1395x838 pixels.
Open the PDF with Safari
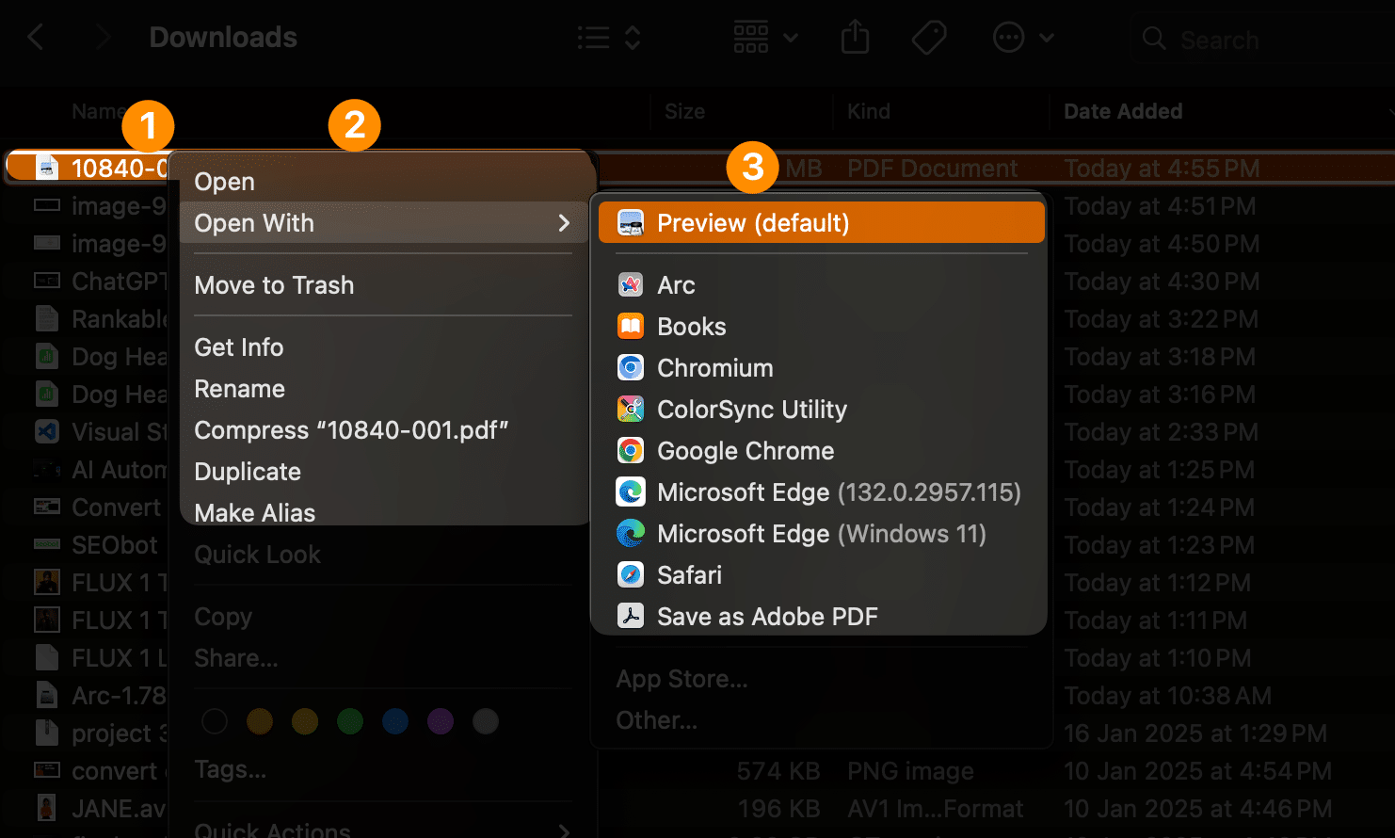pyautogui.click(x=821, y=575)
